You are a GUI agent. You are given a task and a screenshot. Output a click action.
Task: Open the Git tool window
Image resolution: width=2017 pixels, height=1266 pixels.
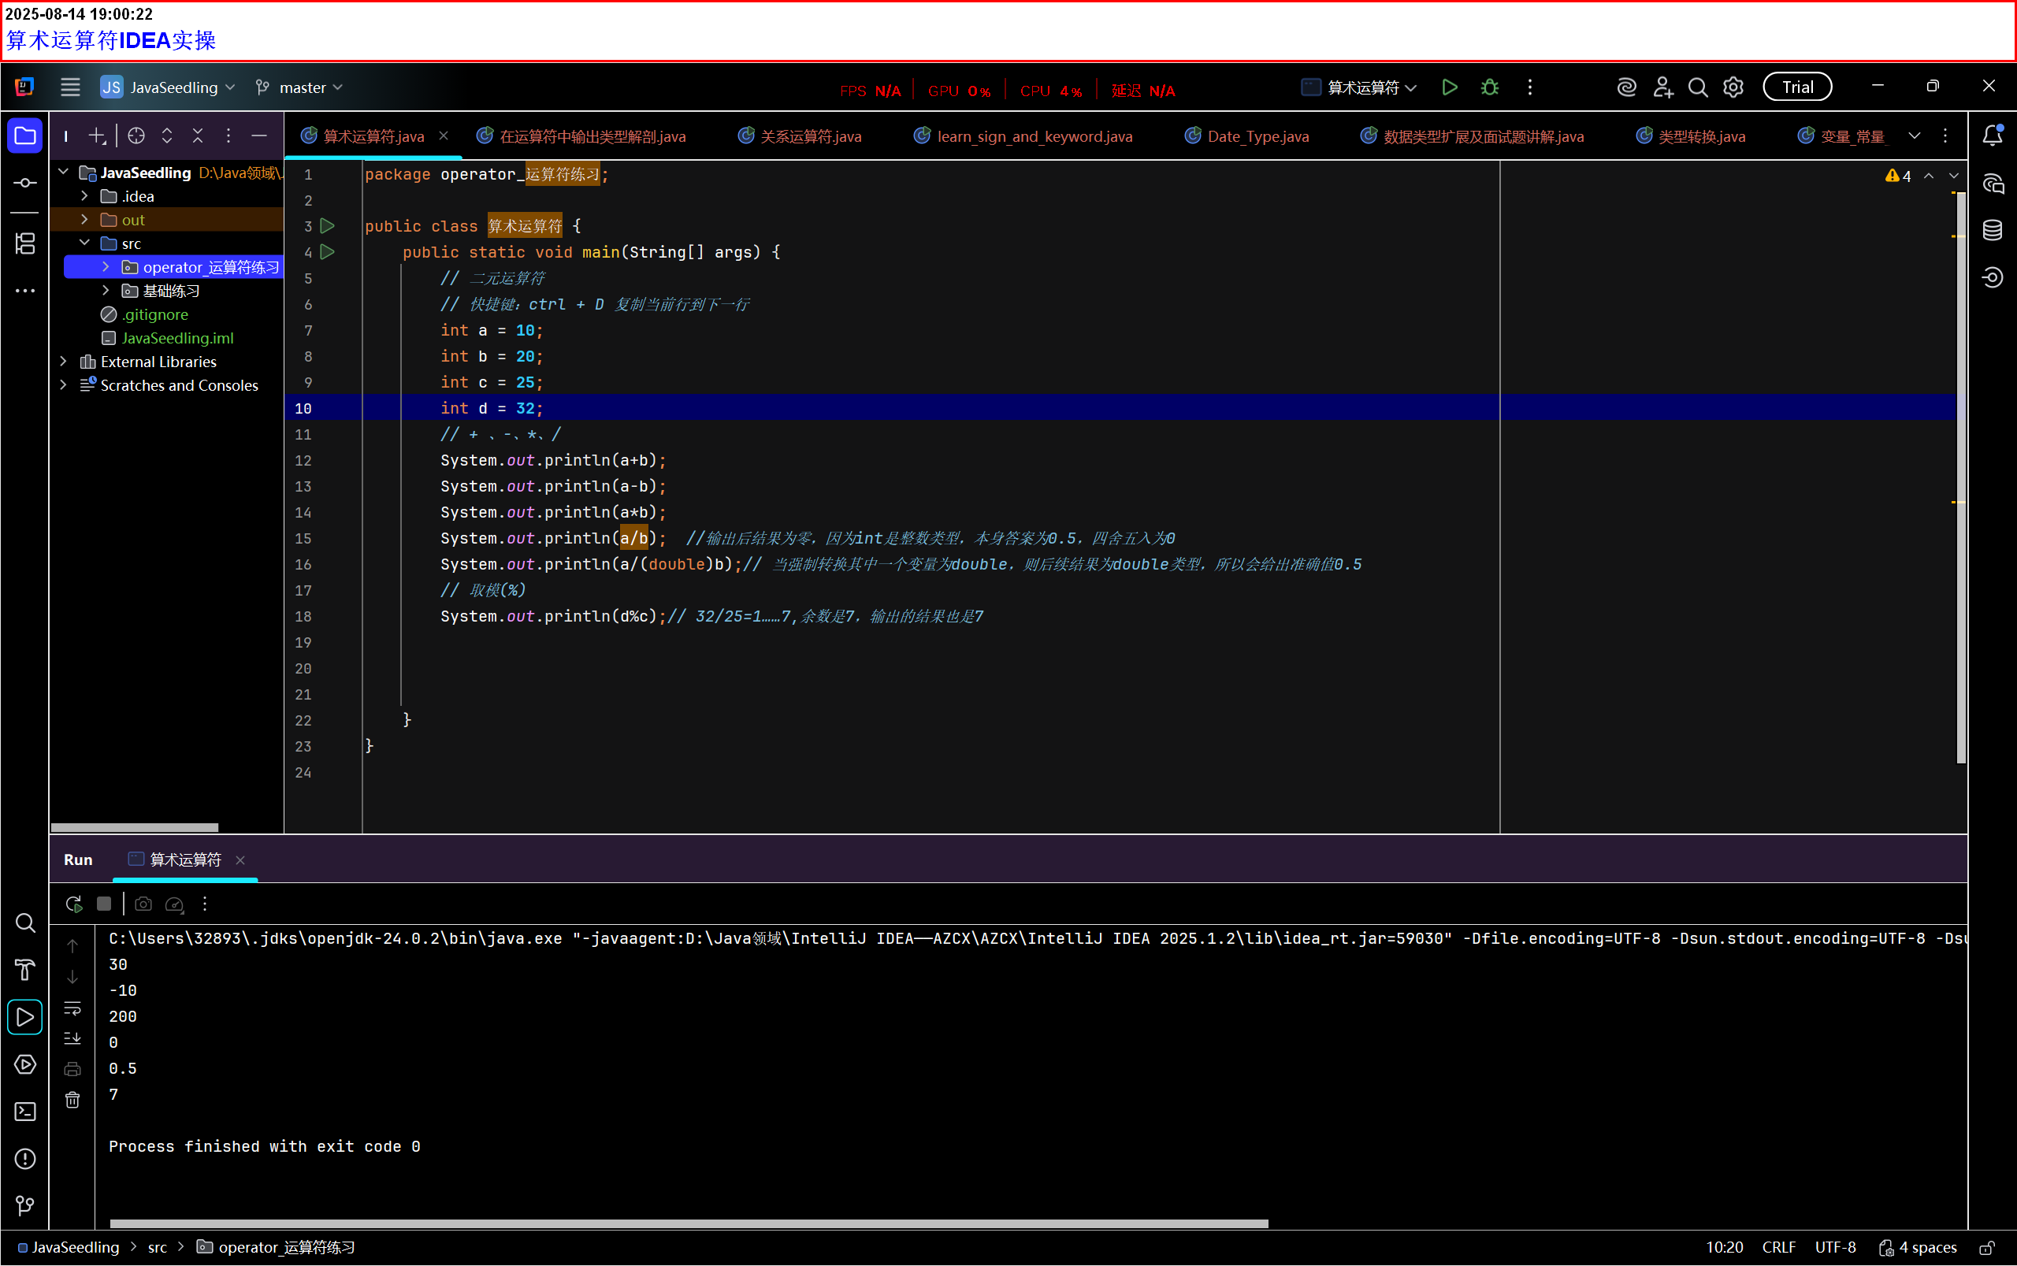point(25,1205)
